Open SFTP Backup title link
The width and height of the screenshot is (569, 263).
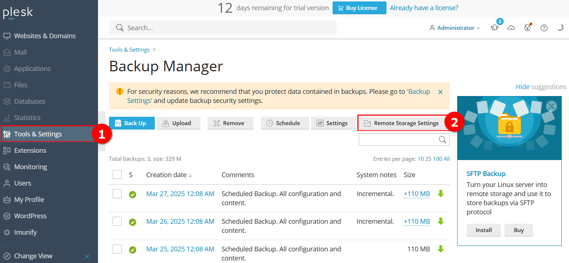[486, 174]
